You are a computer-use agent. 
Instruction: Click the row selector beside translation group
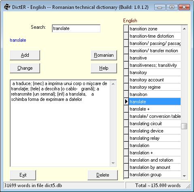point(126,175)
